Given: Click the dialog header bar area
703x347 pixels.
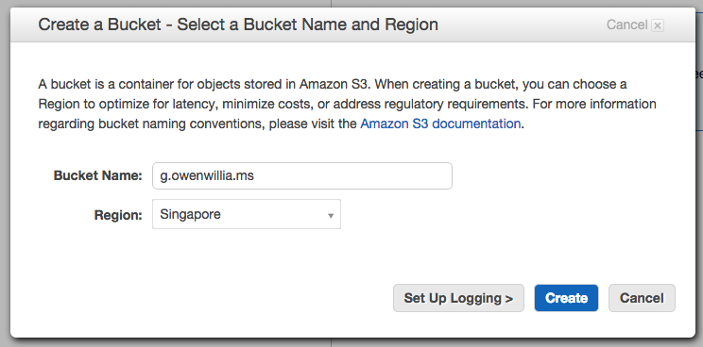Looking at the screenshot, I should [x=516, y=25].
